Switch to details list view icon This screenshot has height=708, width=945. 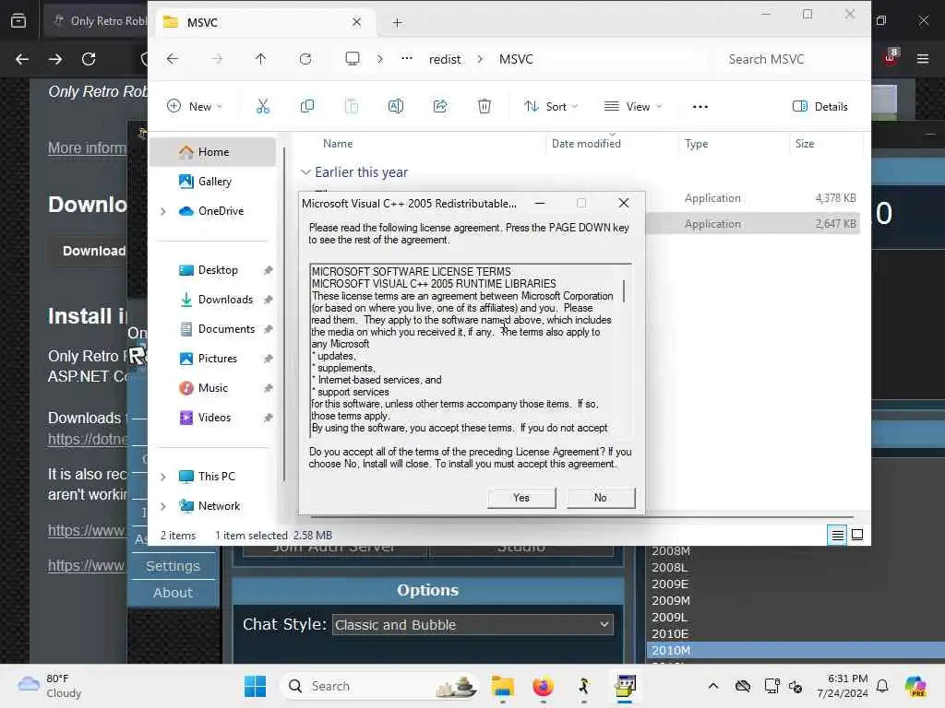tap(837, 535)
